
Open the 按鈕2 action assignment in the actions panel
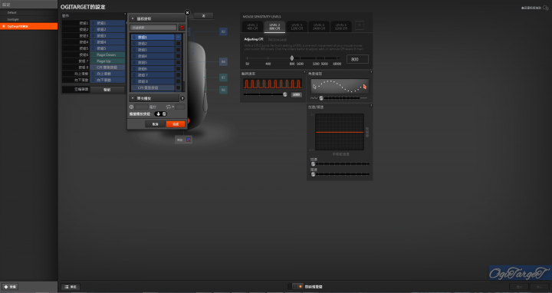[107, 29]
